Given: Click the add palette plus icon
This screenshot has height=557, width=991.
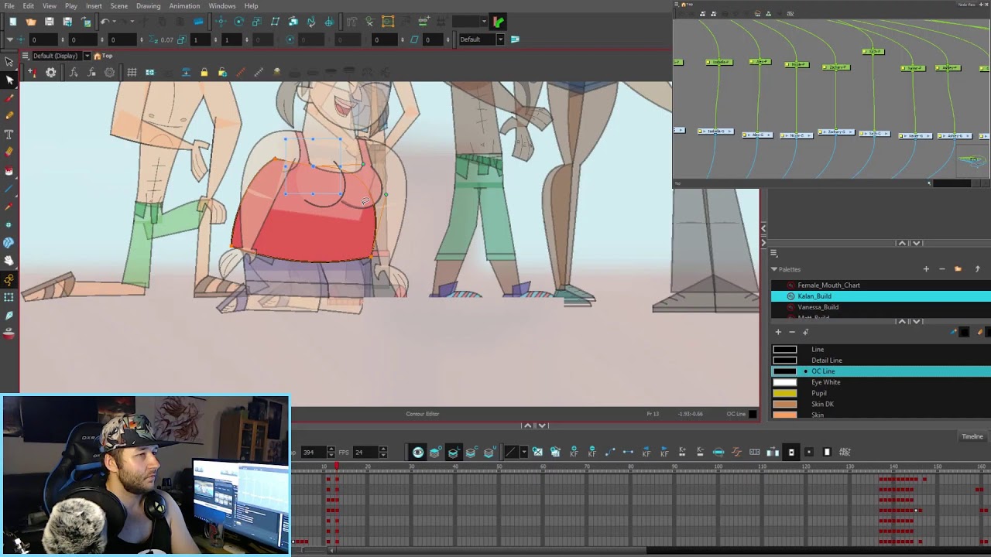Looking at the screenshot, I should (x=926, y=269).
